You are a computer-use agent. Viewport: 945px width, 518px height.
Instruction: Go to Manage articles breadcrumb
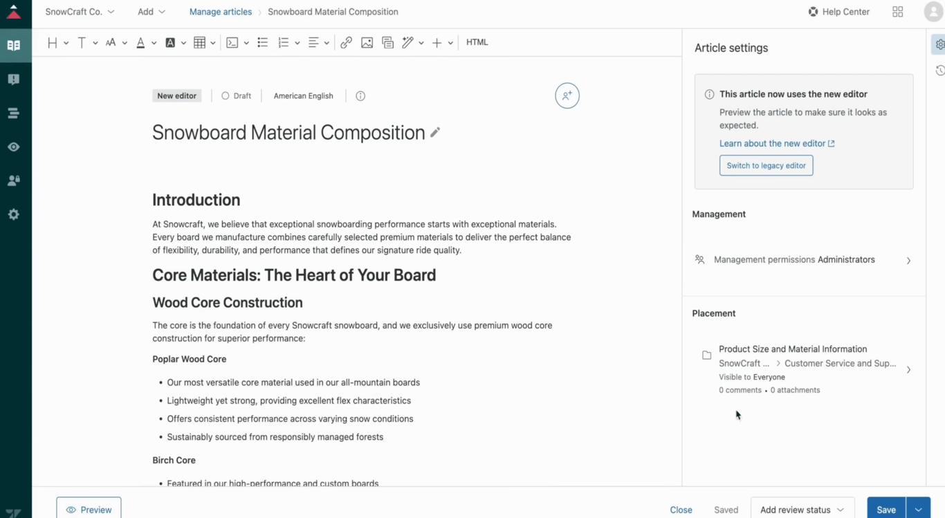221,12
